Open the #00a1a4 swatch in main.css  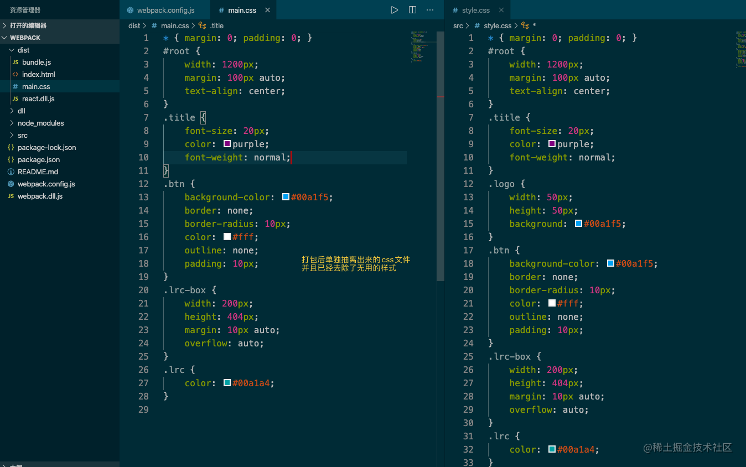pos(227,383)
